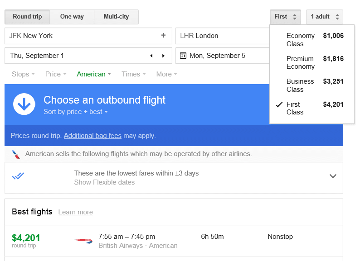This screenshot has height=261, width=360.
Task: Select the Round trip option
Action: click(x=27, y=17)
